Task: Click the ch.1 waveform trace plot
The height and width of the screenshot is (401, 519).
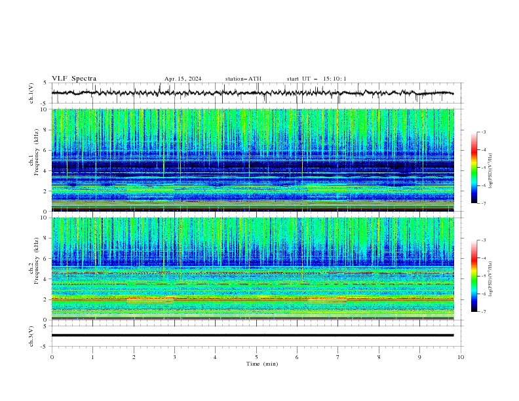Action: 253,93
